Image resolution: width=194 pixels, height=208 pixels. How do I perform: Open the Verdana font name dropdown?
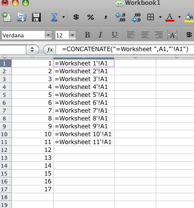tap(48, 35)
